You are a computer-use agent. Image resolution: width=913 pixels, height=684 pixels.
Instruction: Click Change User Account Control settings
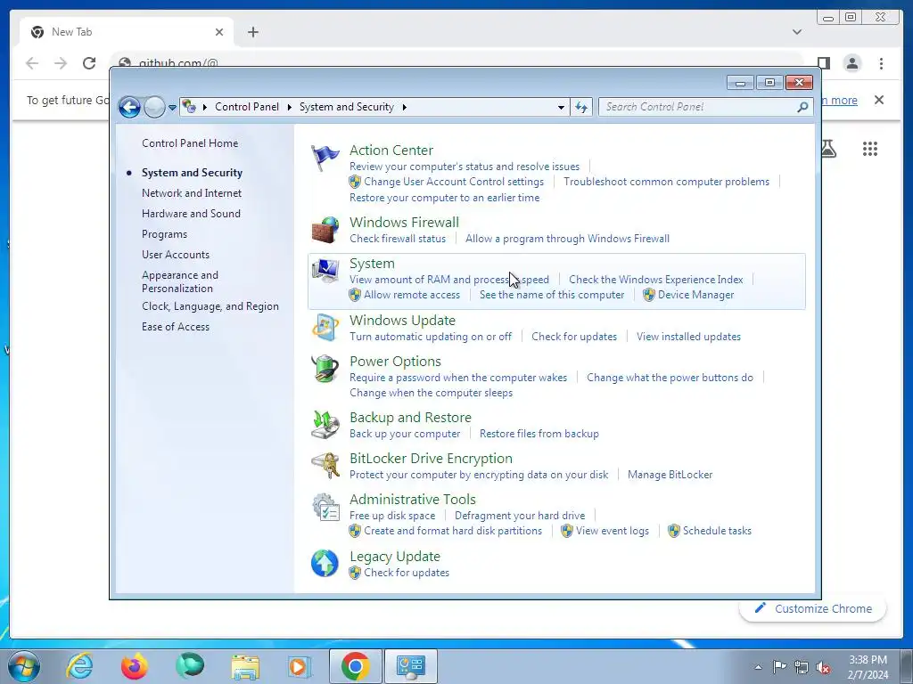(454, 182)
